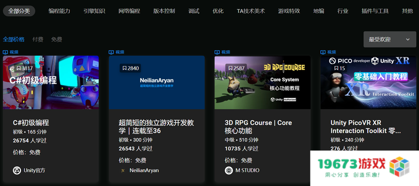Image resolution: width=419 pixels, height=186 pixels.
Task: Select the 全部分类 category pill
Action: click(19, 11)
